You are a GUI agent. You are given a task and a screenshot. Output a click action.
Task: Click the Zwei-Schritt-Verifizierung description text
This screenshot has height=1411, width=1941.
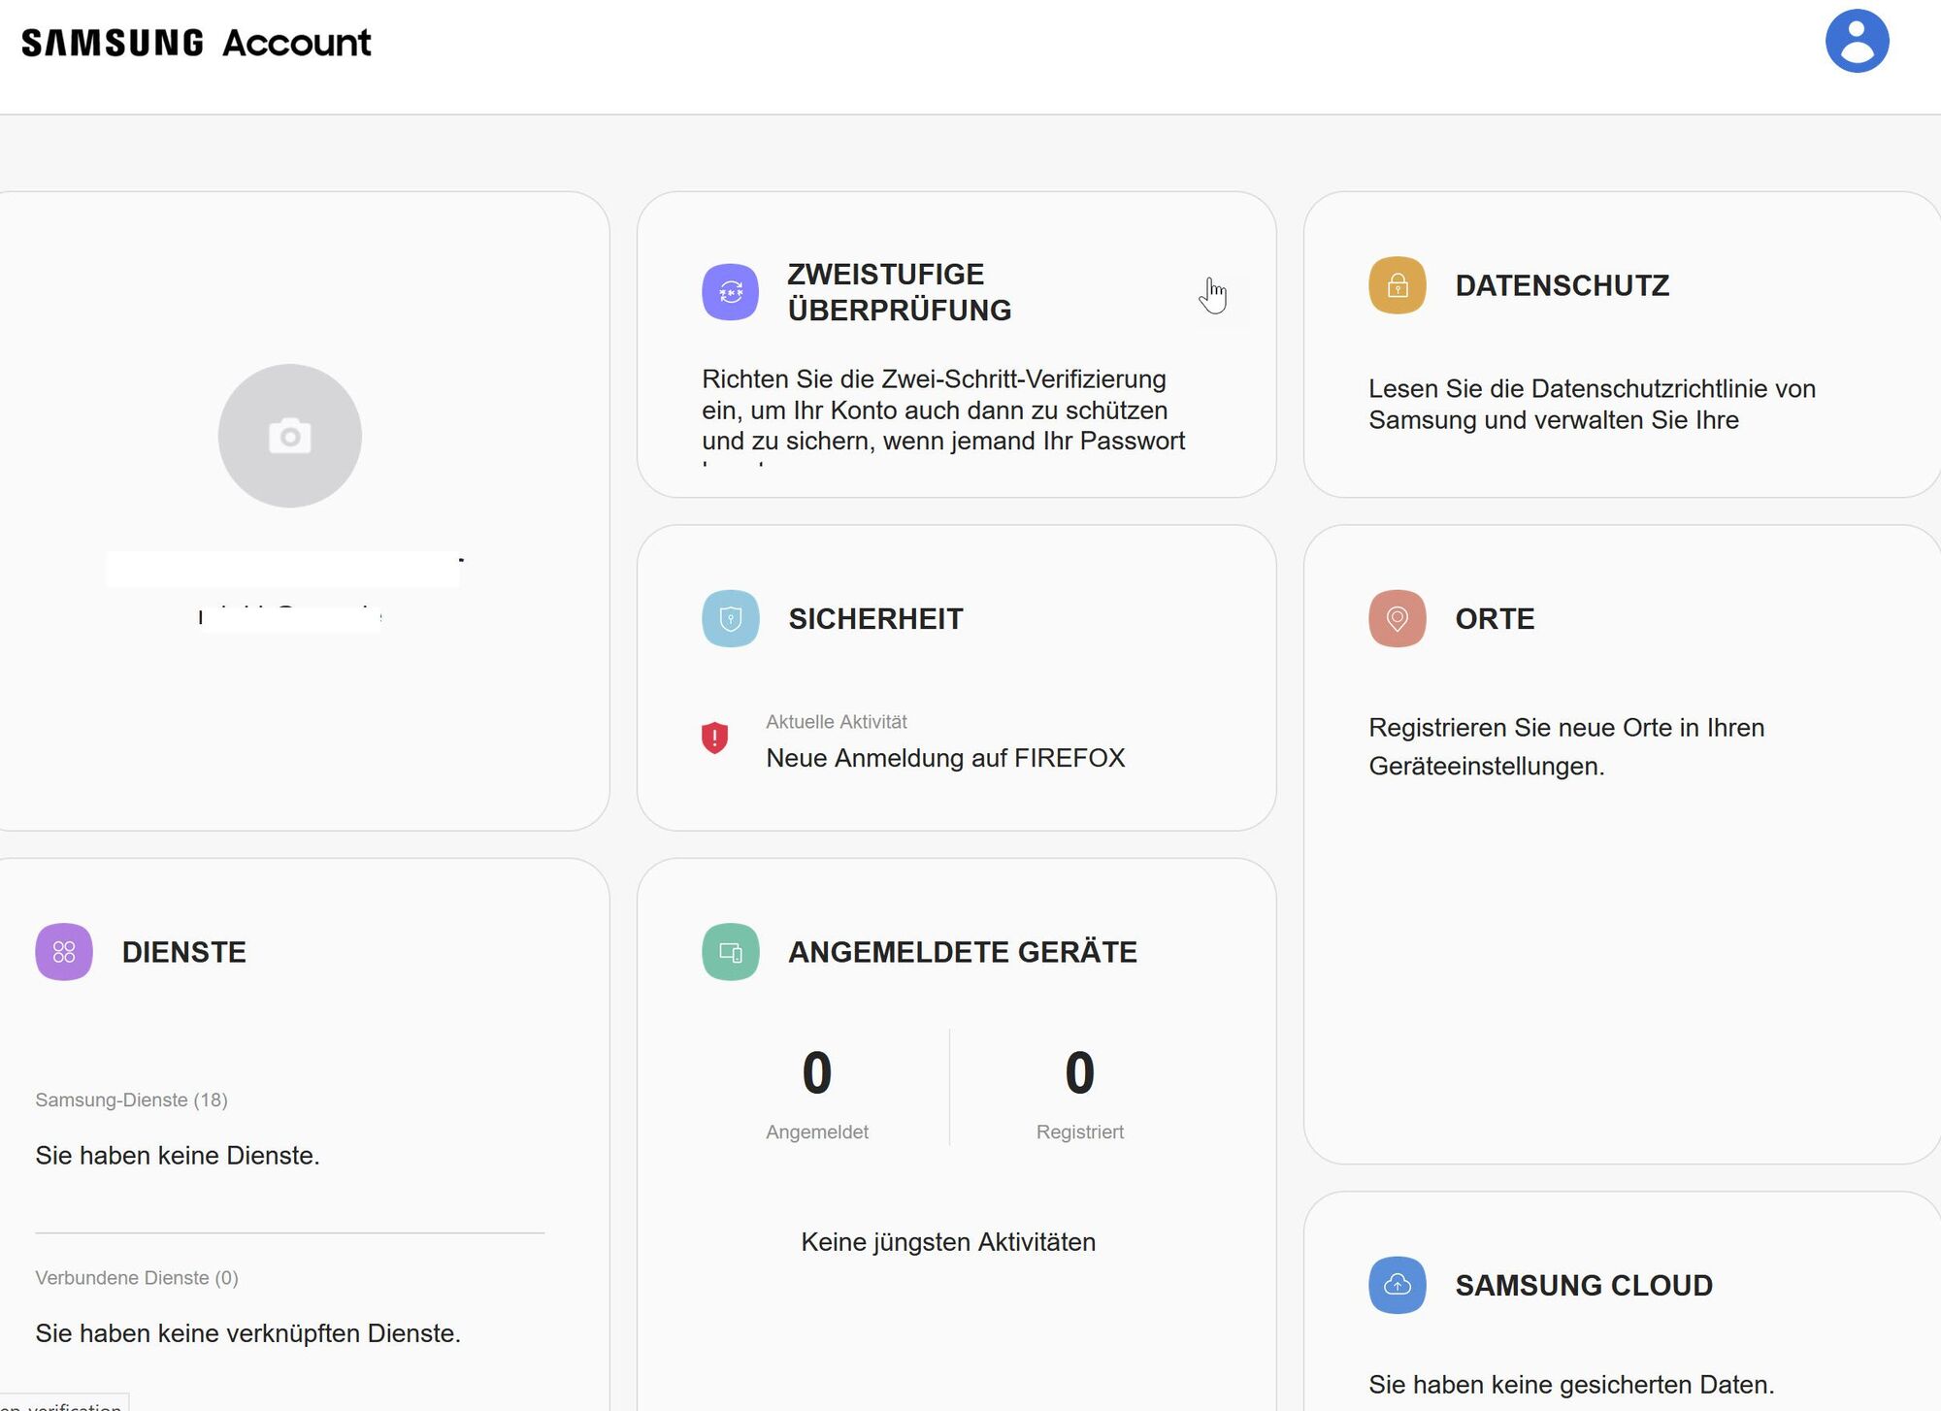pyautogui.click(x=943, y=415)
